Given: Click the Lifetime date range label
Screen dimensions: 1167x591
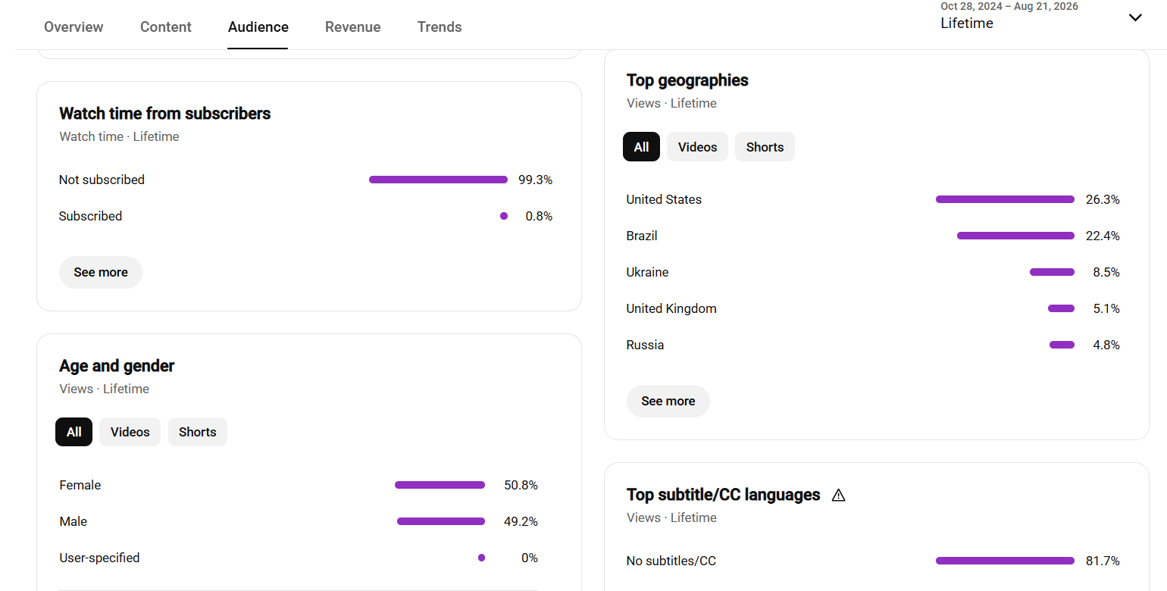Looking at the screenshot, I should coord(967,23).
